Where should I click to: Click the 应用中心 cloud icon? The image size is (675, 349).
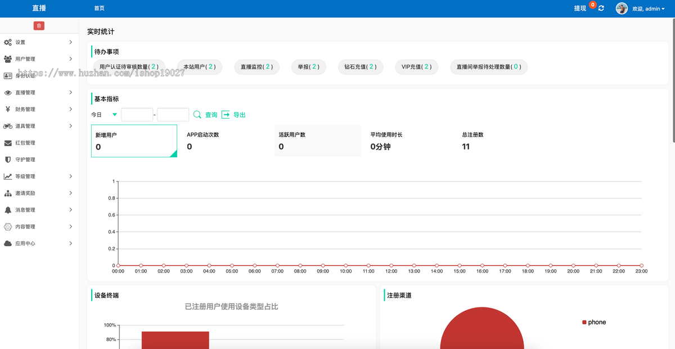click(x=8, y=243)
